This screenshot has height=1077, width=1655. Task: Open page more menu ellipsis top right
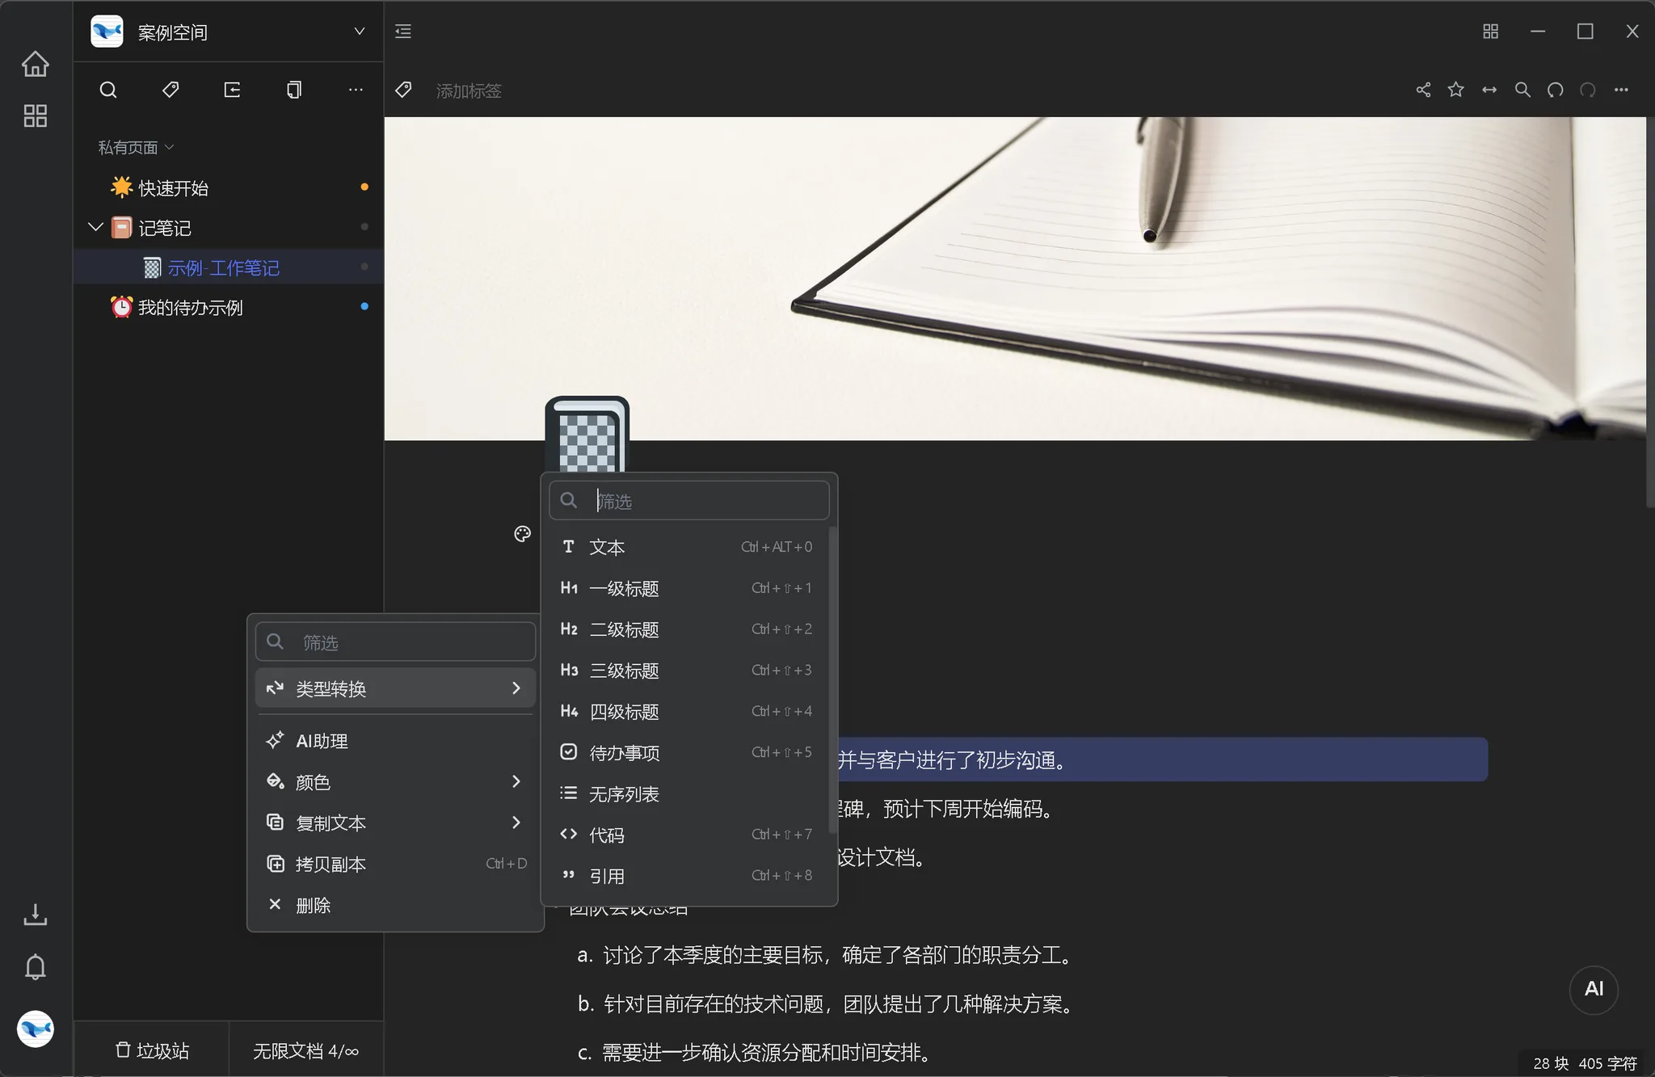[x=1621, y=90]
